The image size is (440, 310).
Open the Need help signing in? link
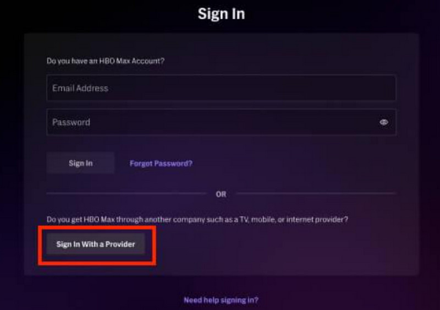pos(221,300)
